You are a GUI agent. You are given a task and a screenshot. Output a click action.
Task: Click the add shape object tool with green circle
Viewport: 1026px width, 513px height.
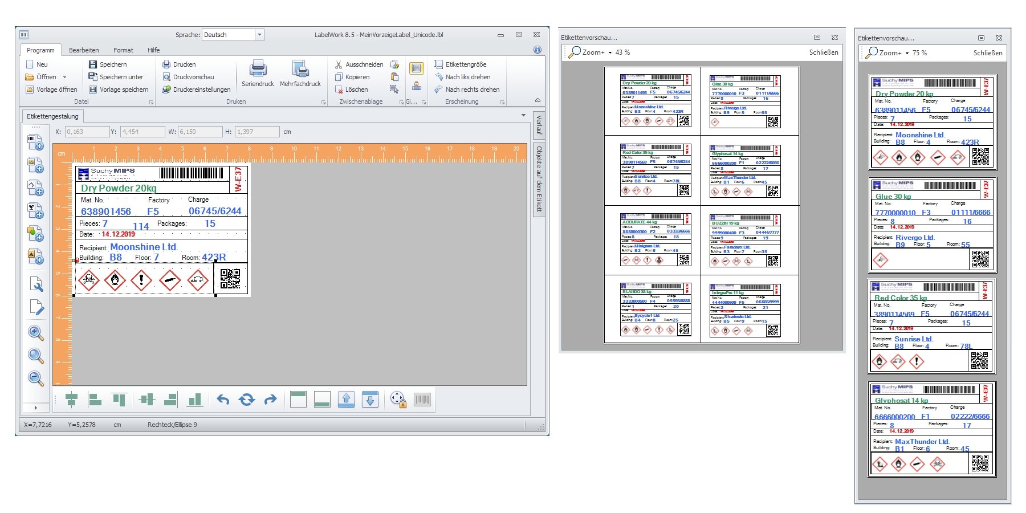coord(35,233)
